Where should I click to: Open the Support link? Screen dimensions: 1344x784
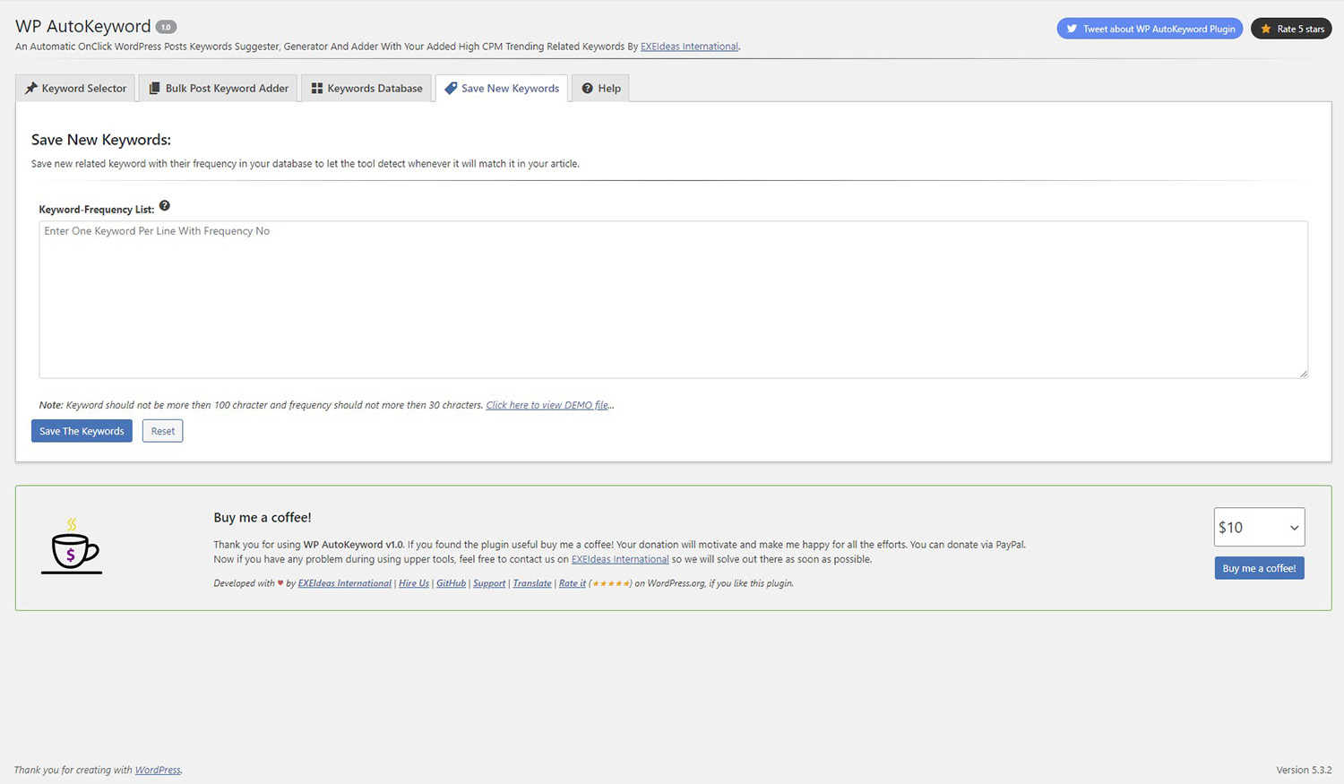(x=489, y=583)
